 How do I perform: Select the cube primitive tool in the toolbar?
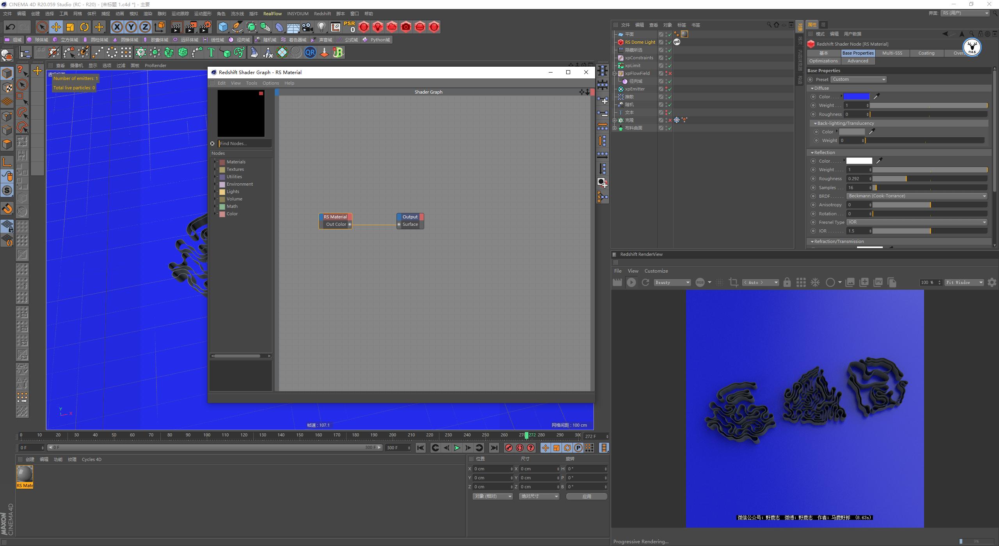point(223,27)
